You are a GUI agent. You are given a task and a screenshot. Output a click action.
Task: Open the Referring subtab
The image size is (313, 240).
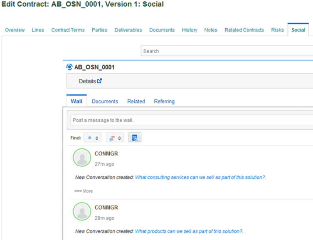164,101
